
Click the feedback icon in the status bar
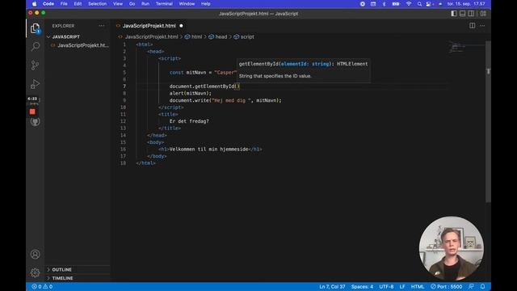pos(472,286)
